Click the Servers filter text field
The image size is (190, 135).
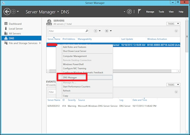pyautogui.click(x=66, y=31)
